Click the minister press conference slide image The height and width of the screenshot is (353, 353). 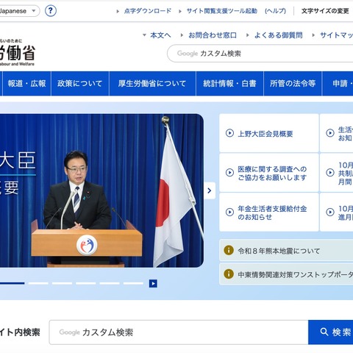pyautogui.click(x=101, y=190)
